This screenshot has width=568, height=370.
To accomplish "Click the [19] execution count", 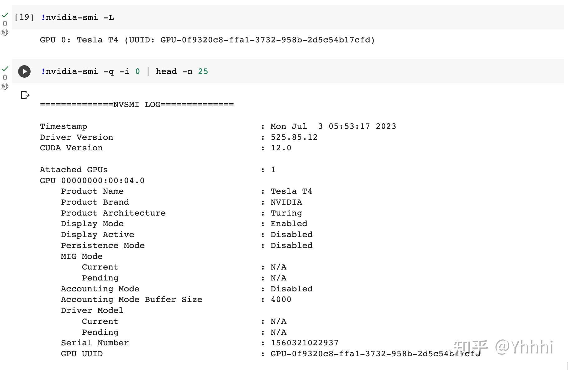I will (x=24, y=17).
